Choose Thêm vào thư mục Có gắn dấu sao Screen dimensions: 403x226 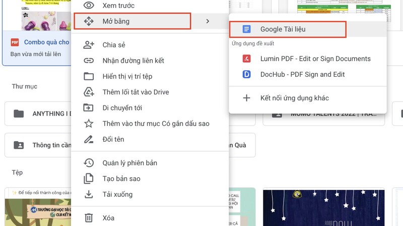tap(150, 124)
